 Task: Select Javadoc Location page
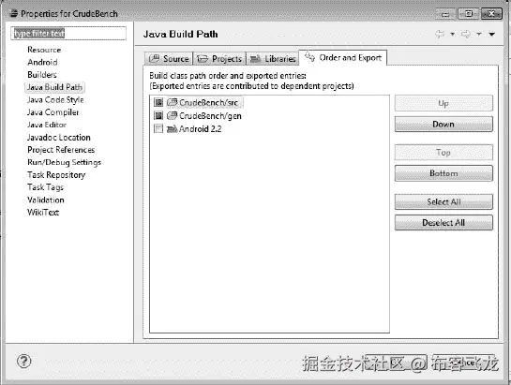[x=59, y=138]
